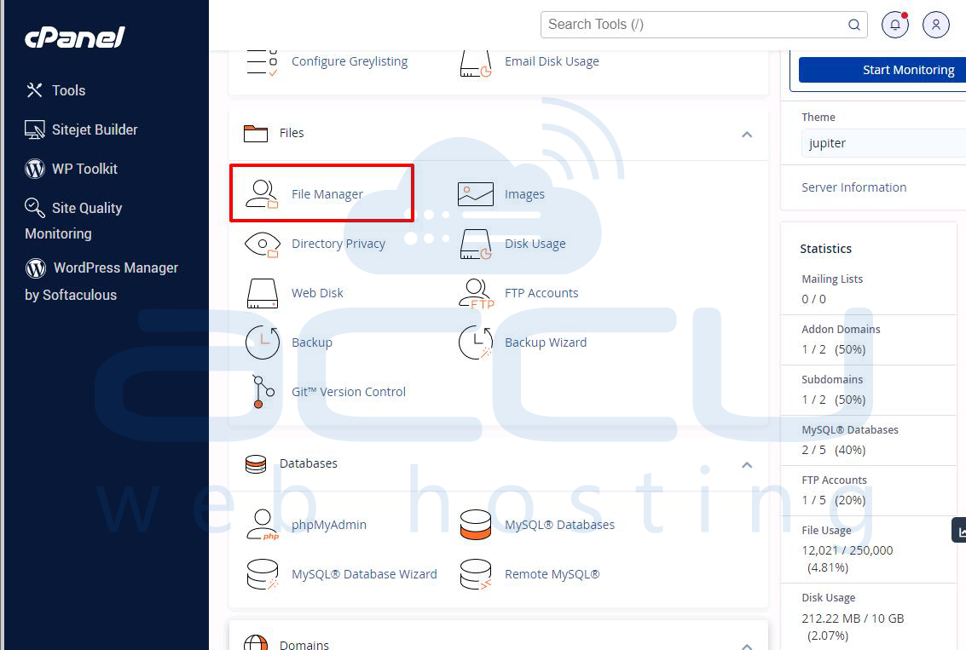
Task: Click the MySQL Database Wizard icon
Action: tap(263, 574)
